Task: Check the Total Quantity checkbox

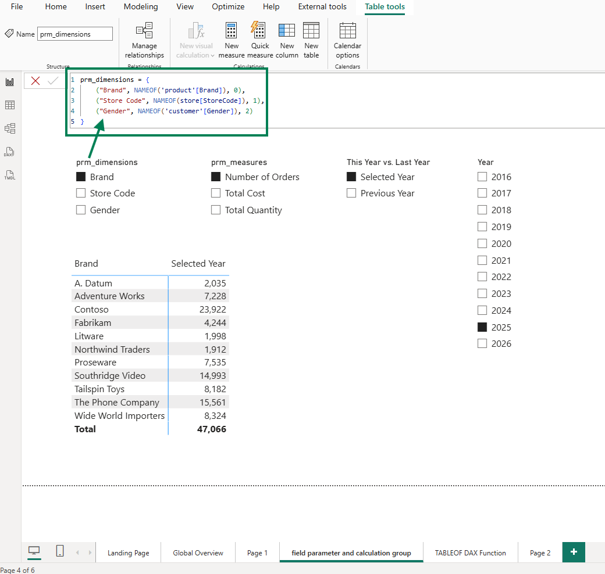Action: click(x=216, y=210)
